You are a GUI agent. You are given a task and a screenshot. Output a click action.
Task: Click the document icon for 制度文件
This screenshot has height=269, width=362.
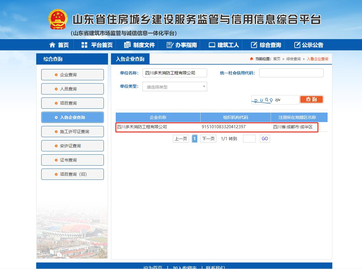pos(127,45)
